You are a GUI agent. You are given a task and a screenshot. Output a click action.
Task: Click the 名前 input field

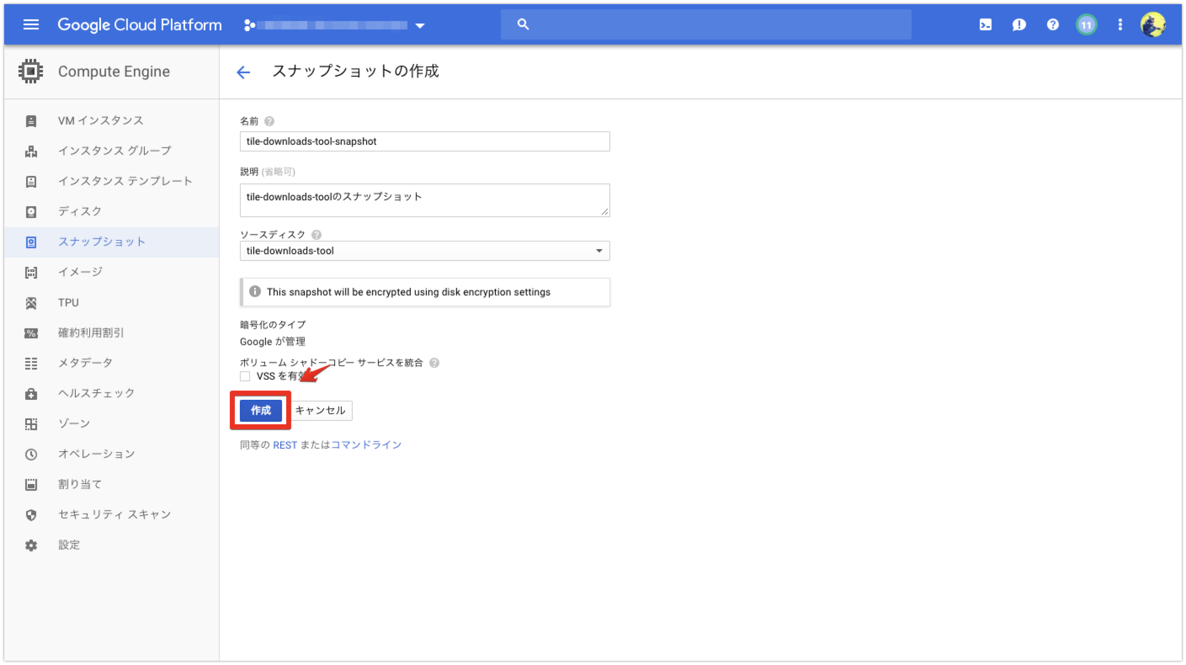(x=424, y=141)
